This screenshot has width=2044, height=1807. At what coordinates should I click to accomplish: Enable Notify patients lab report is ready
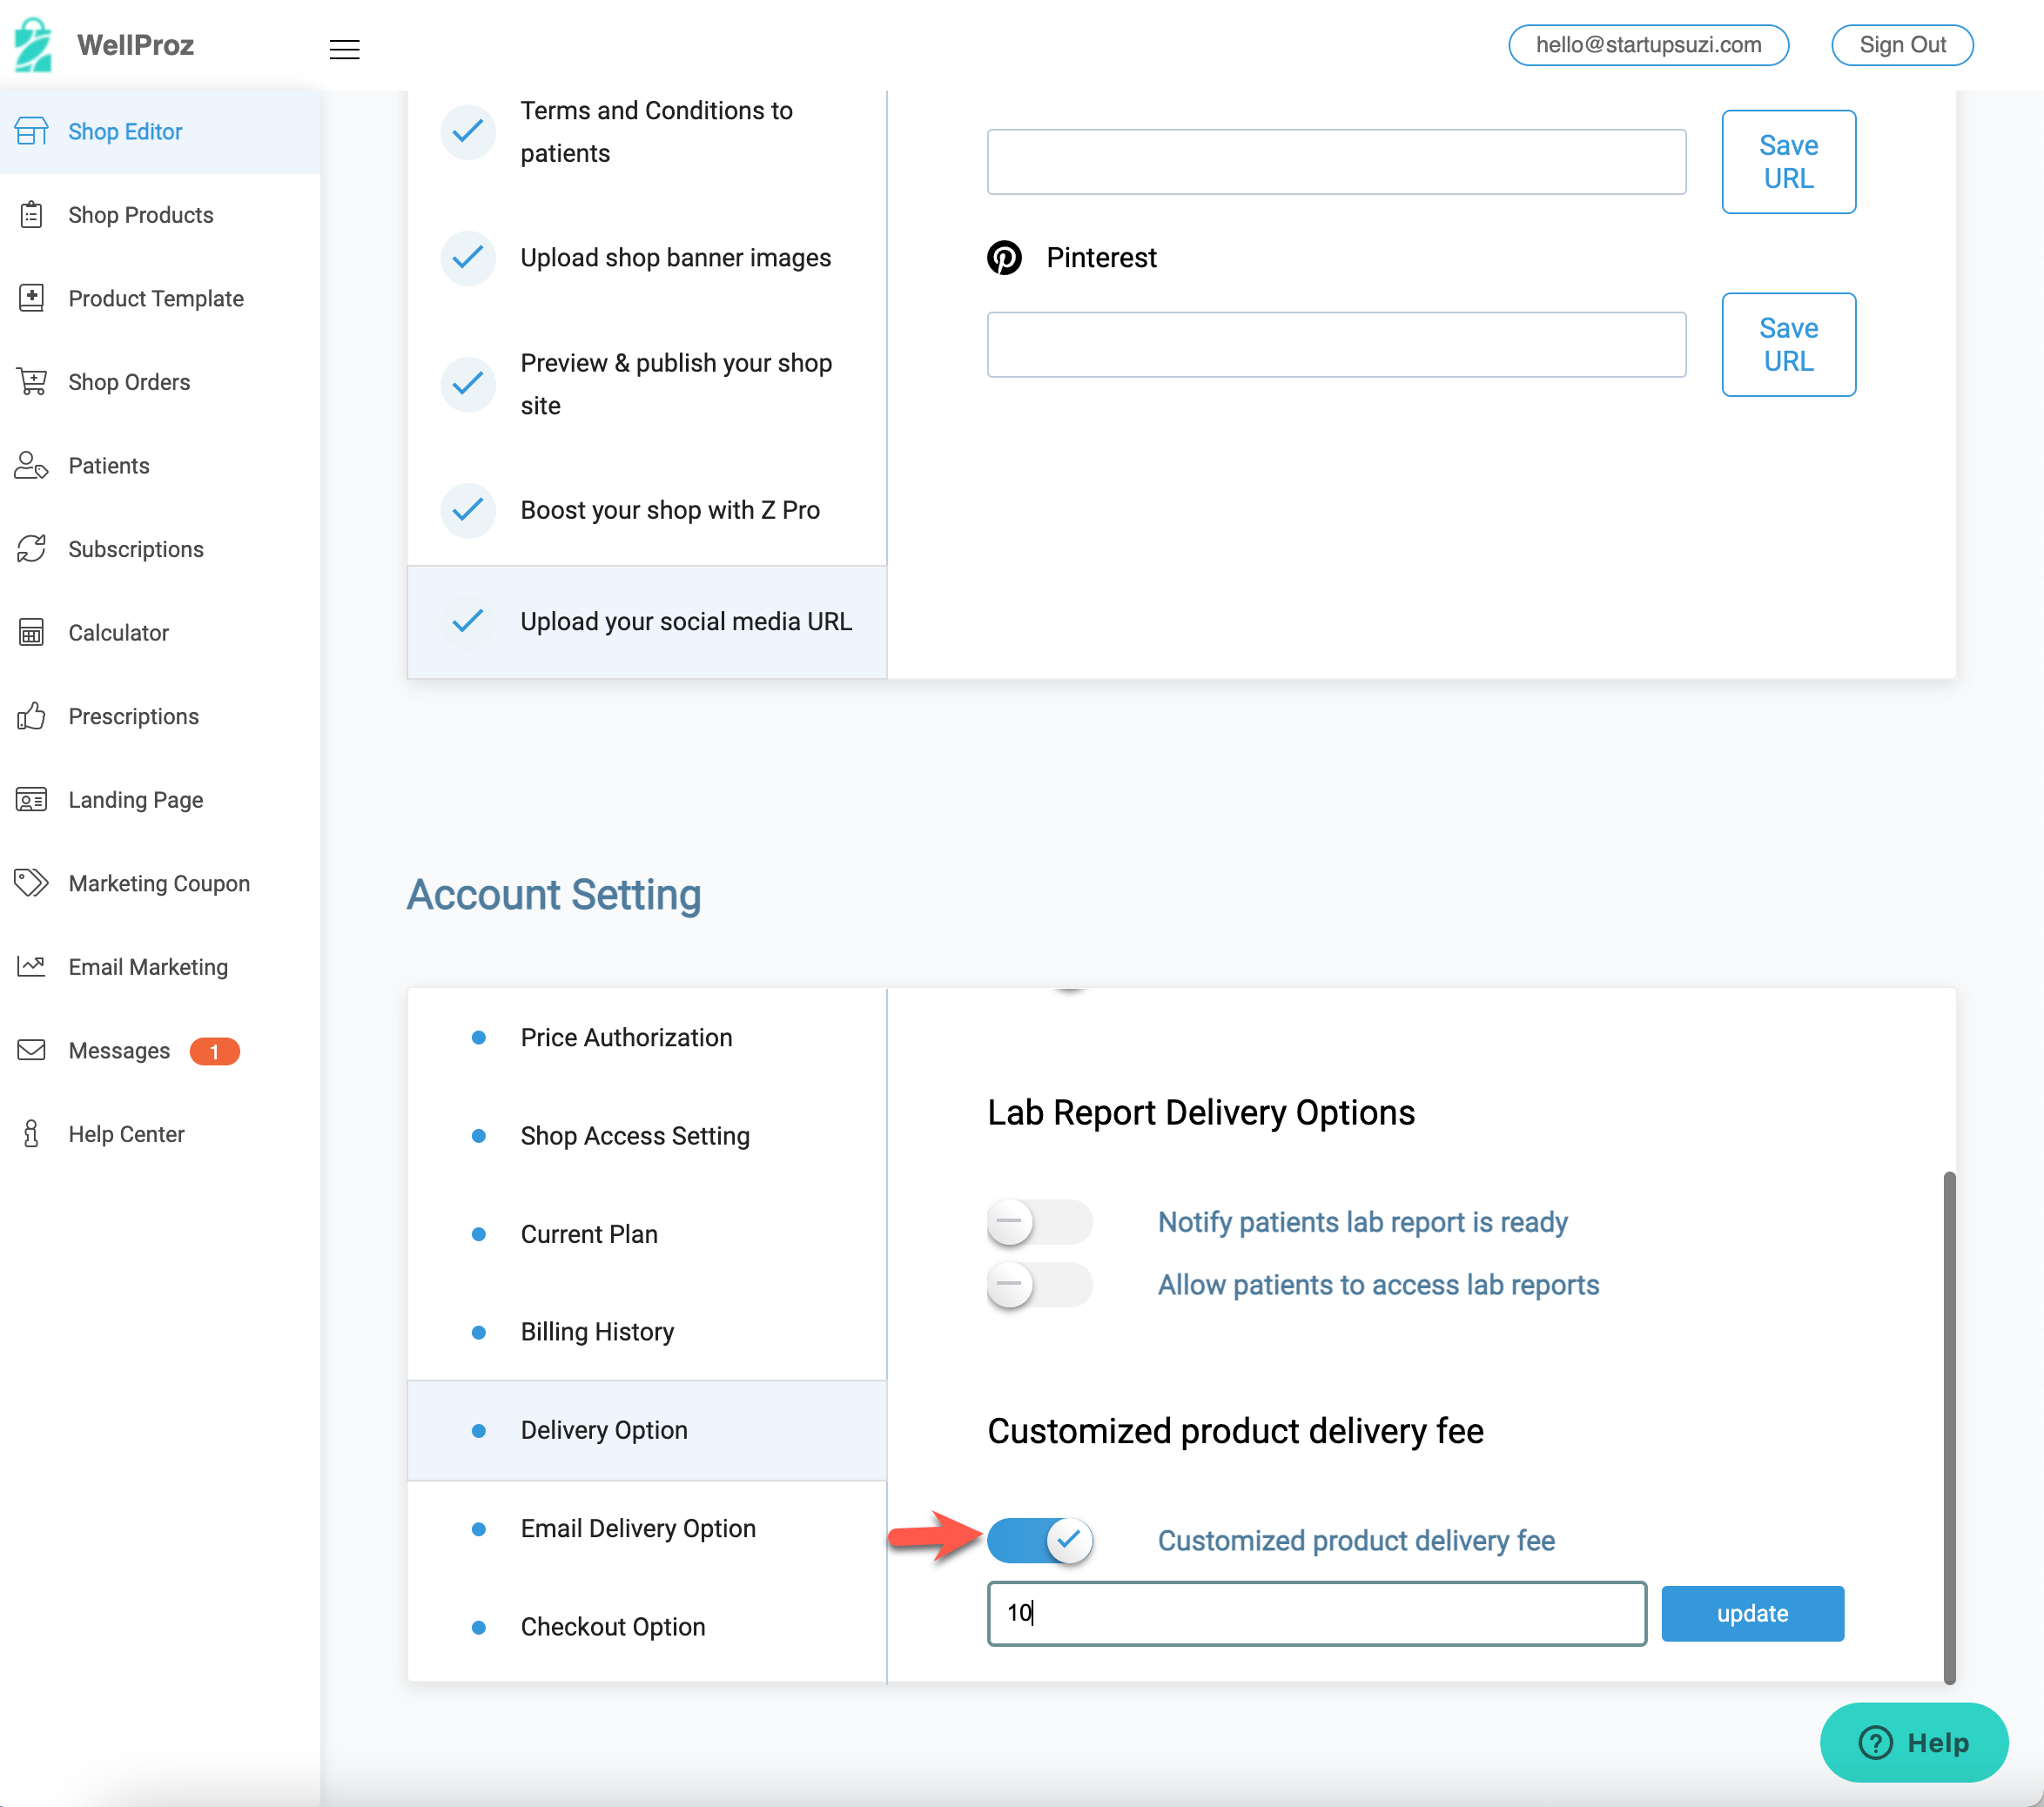pos(1039,1222)
